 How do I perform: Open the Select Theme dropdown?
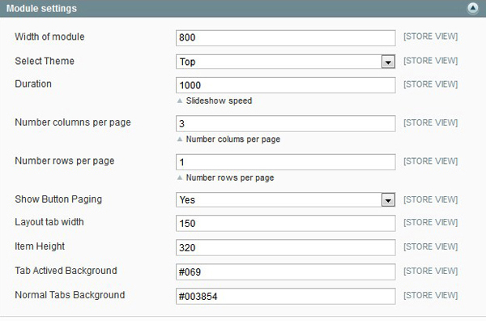[285, 62]
